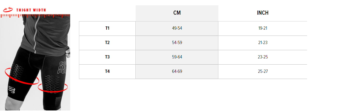This screenshot has height=111, width=342.
Task: Click the red ruler strip above photo
Action: [35, 16]
